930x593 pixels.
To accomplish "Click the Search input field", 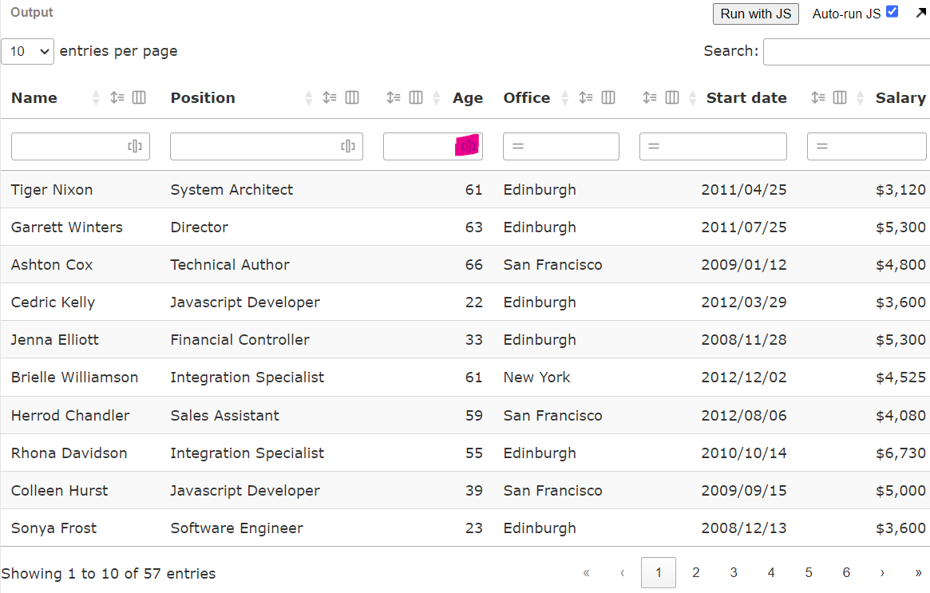I will (846, 51).
